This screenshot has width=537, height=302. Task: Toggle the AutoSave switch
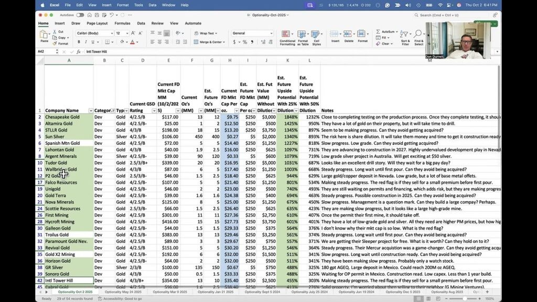80,15
